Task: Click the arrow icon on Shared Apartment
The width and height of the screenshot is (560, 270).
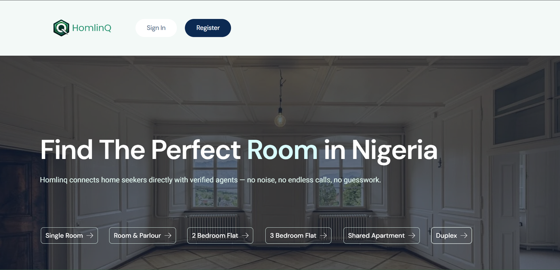Action: click(412, 236)
